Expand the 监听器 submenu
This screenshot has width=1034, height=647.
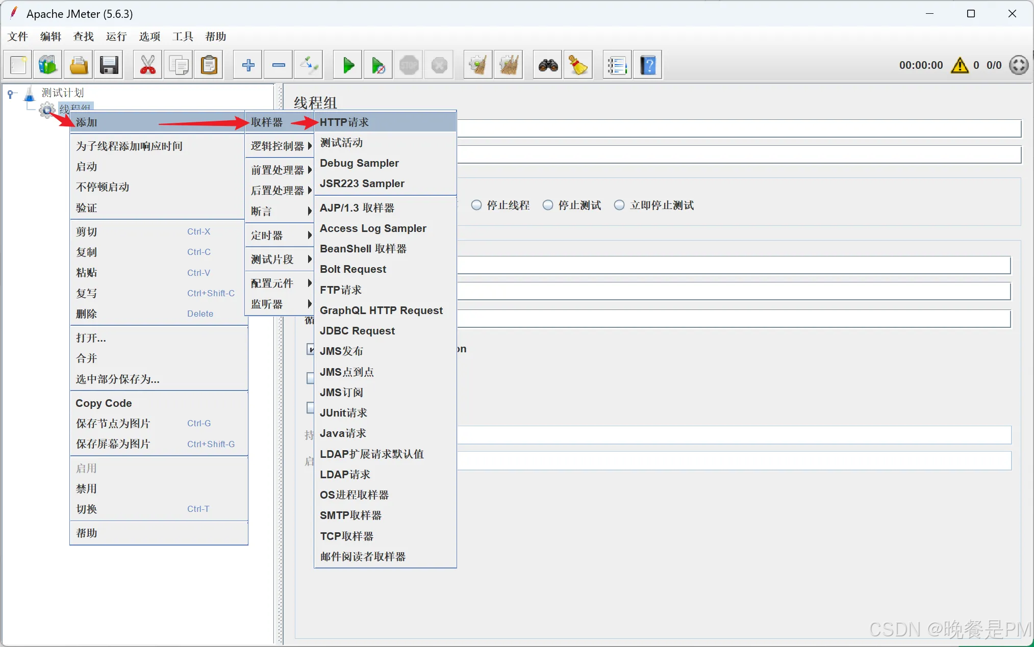(x=280, y=304)
